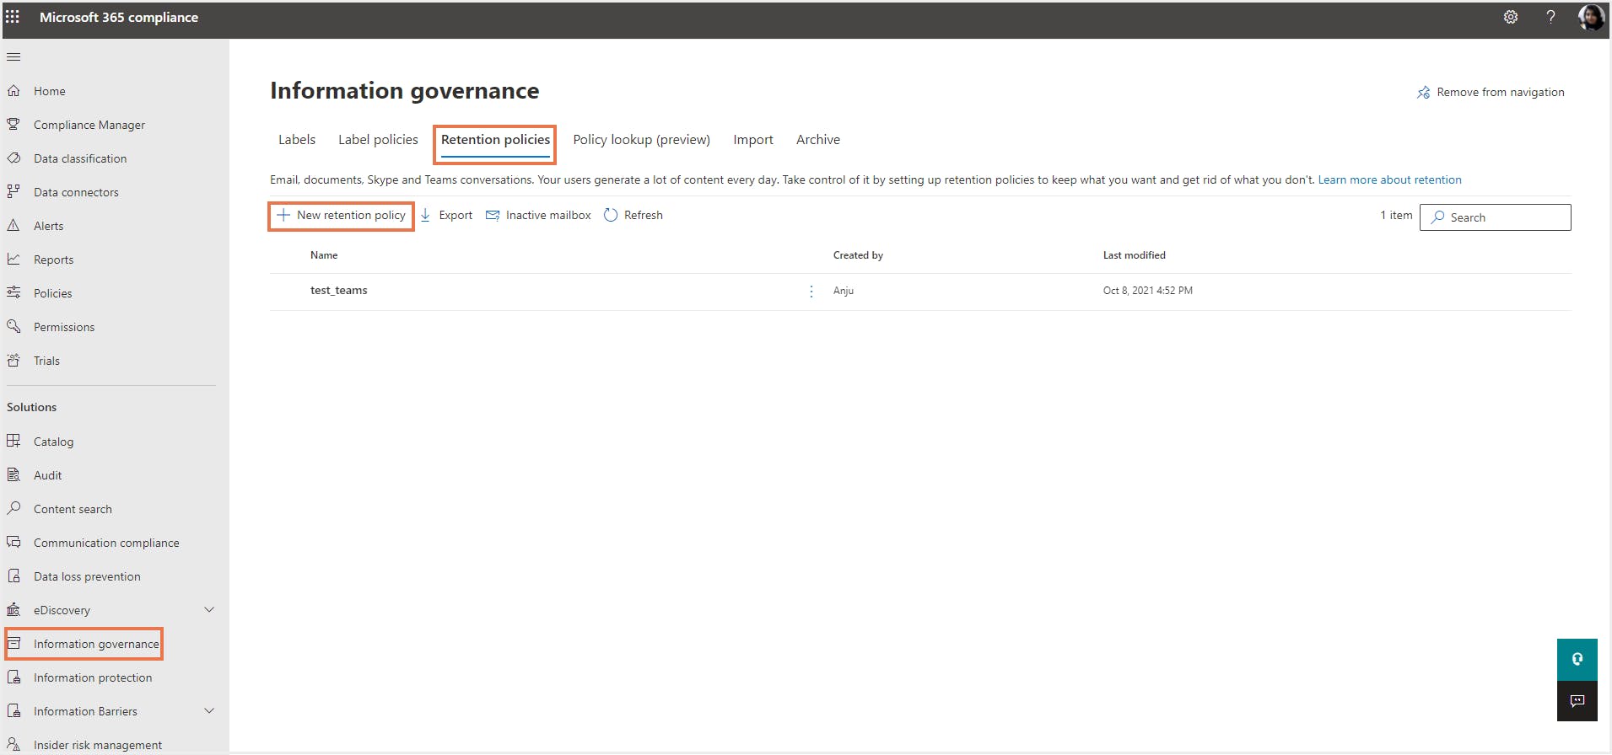This screenshot has width=1612, height=755.
Task: Export the retention policies list
Action: coord(446,216)
